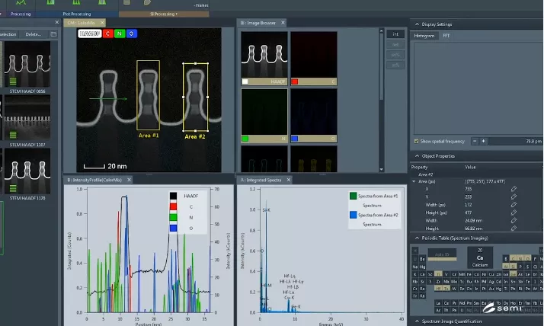Close the left thumbnail panel
The image size is (544, 326).
tap(57, 22)
